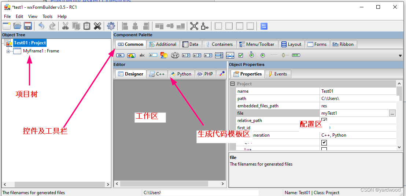Select the wxButton OK palette icon
Screen dimensions: 406x196
coord(120,55)
